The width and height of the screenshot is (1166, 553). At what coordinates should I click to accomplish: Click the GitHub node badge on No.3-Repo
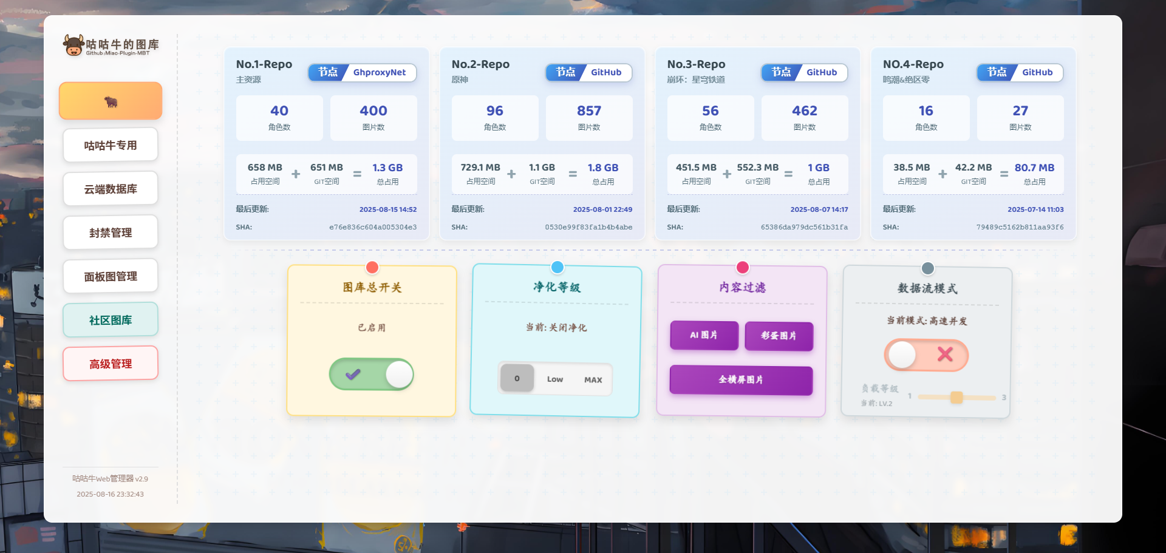[804, 72]
